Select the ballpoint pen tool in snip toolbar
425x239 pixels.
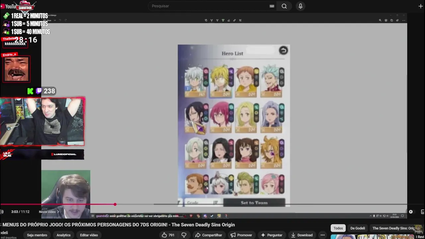click(x=212, y=20)
